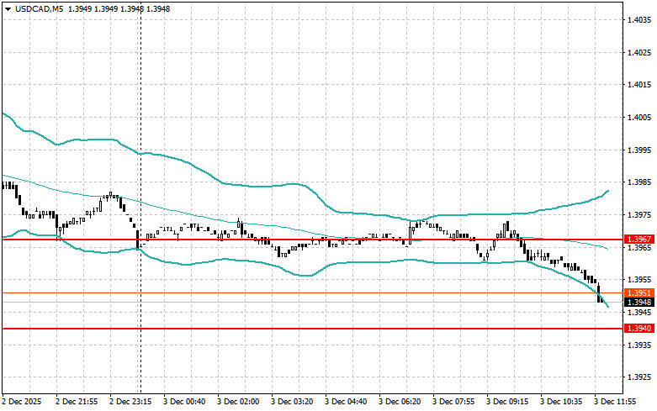Click the 3 Dec 07:55 time label
This screenshot has width=657, height=411.
point(453,402)
